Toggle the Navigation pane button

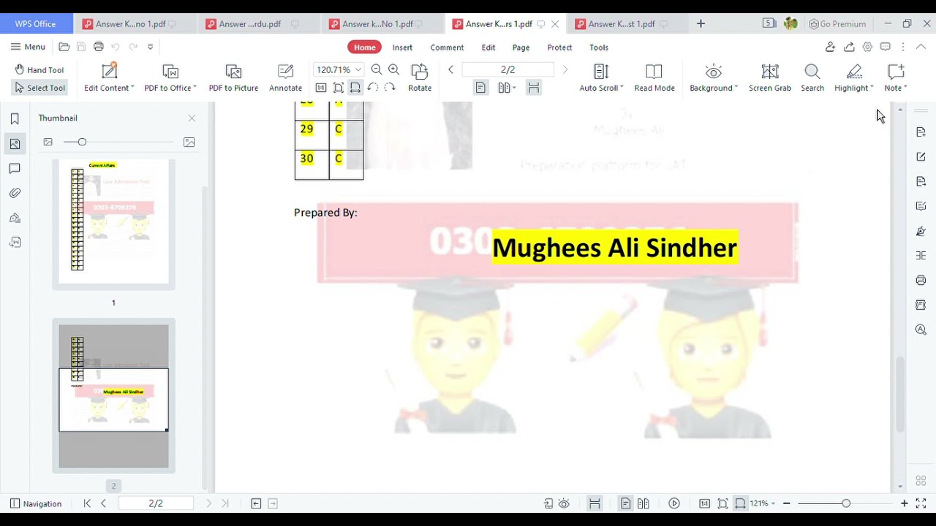[36, 503]
